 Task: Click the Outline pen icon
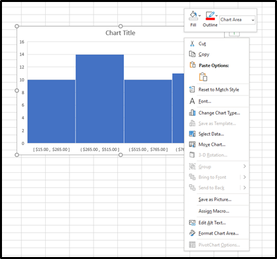[210, 15]
